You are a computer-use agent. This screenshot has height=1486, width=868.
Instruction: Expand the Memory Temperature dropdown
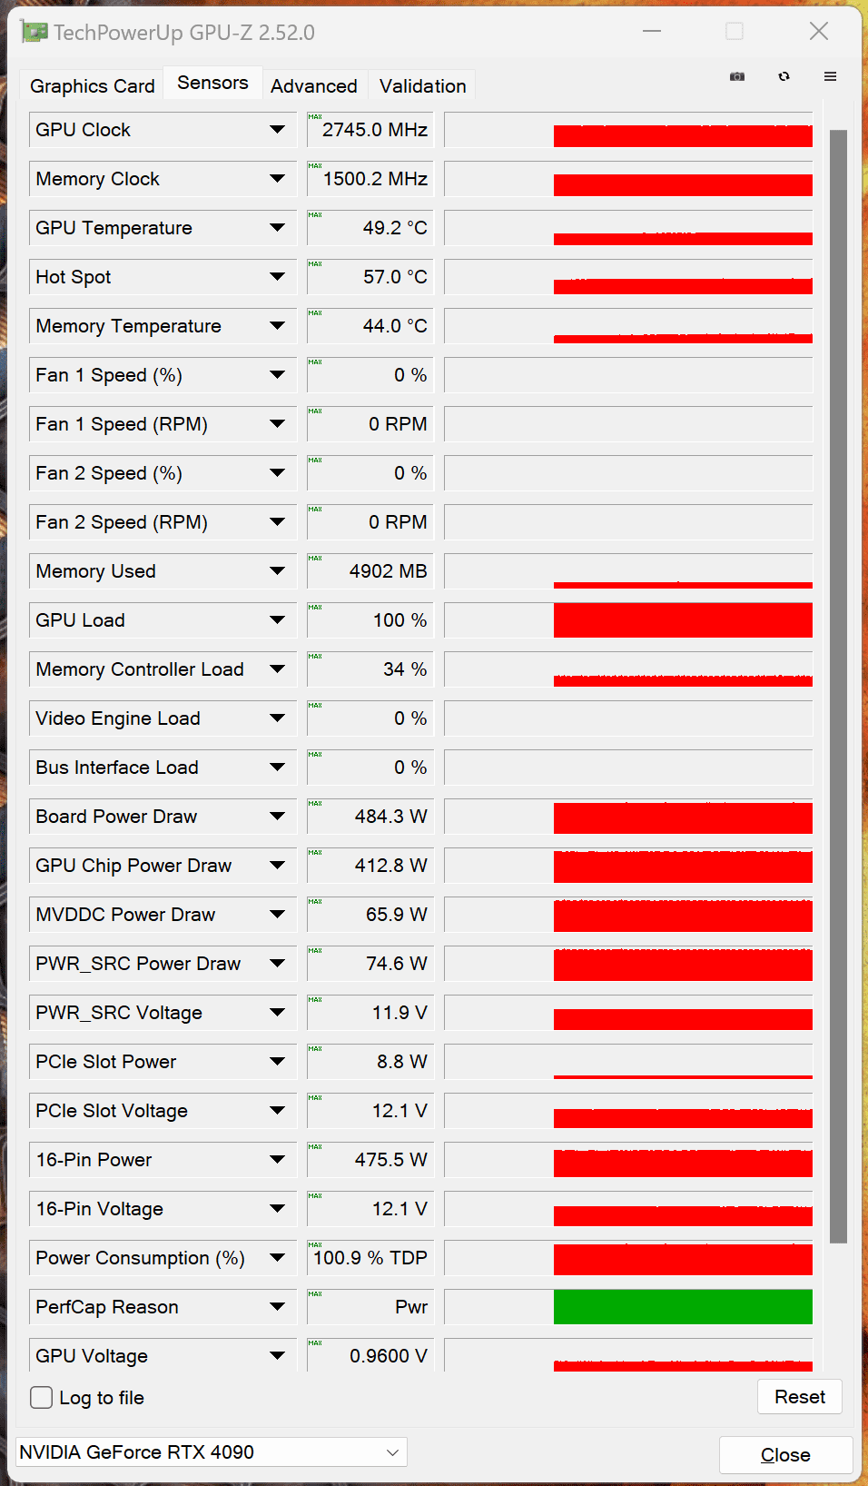277,326
